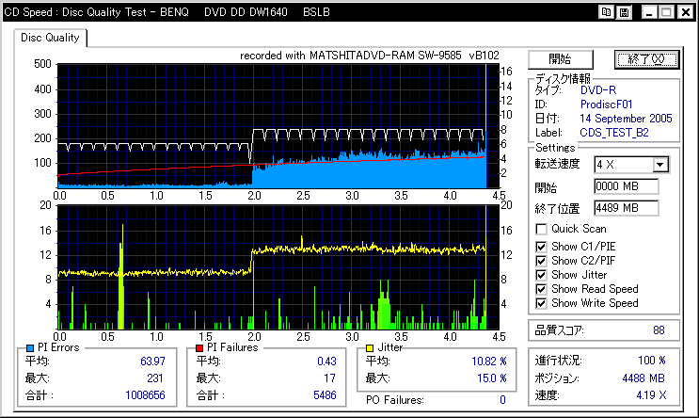Close the CD Speed window
Screen dimensions: 699x418
point(684,12)
